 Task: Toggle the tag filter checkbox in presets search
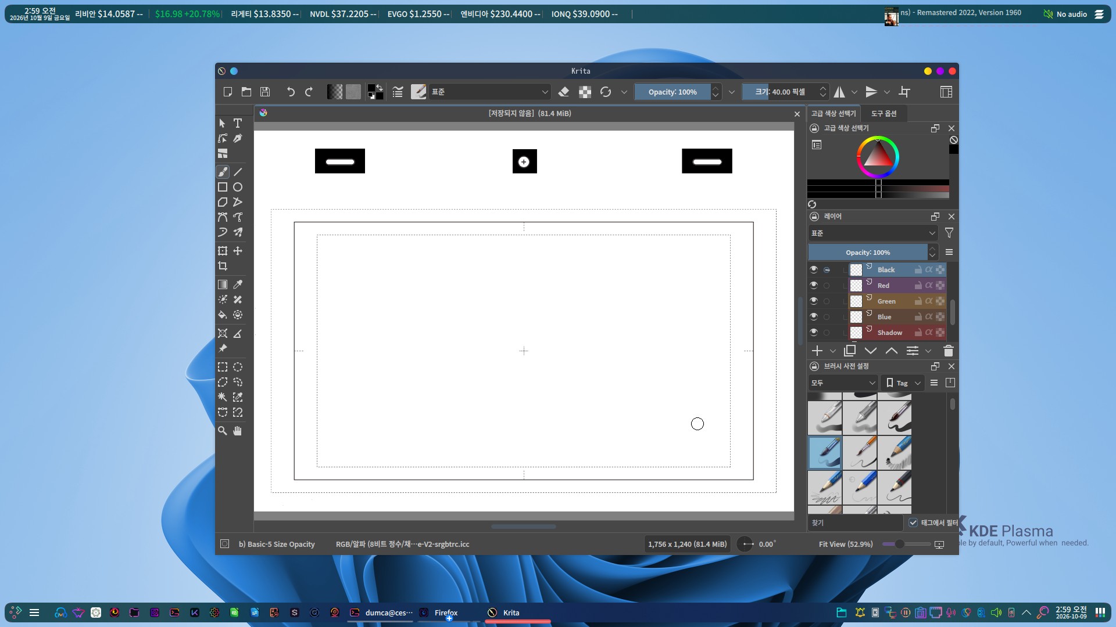913,522
